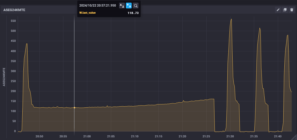Click the timestamp text in the tooltip

click(x=98, y=6)
